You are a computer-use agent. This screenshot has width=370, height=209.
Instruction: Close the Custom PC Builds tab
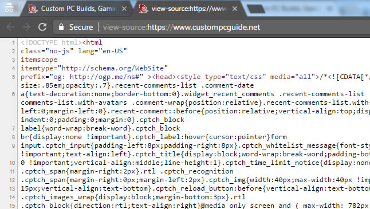(x=124, y=9)
